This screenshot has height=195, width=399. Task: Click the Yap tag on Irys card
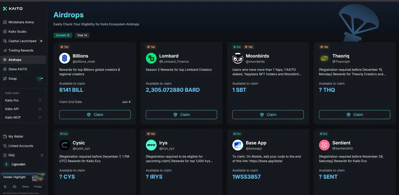point(151,134)
